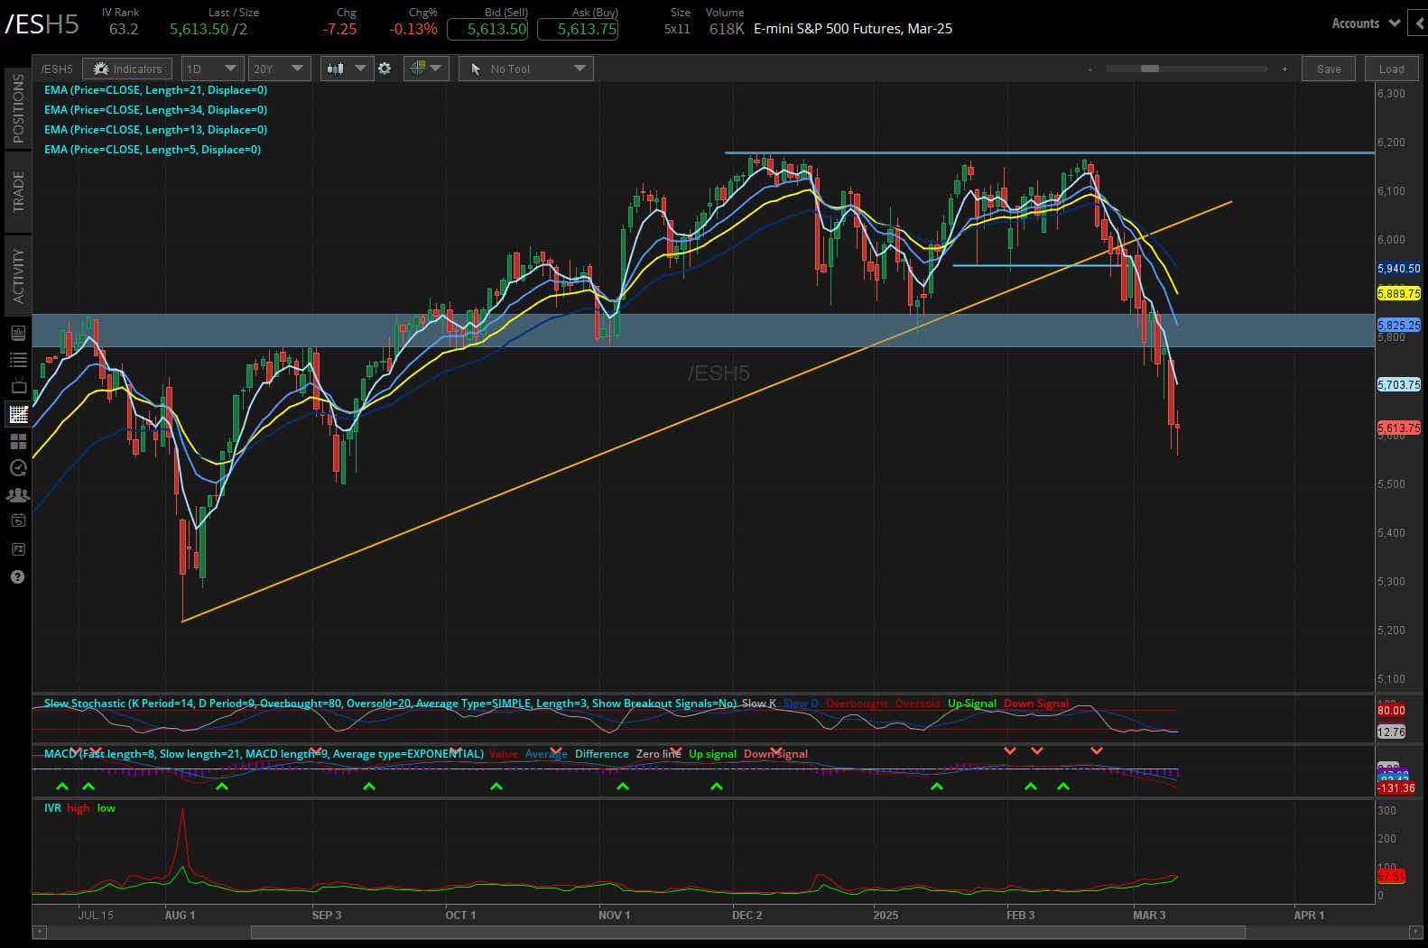
Task: Expand the Accounts dropdown
Action: pyautogui.click(x=1366, y=23)
